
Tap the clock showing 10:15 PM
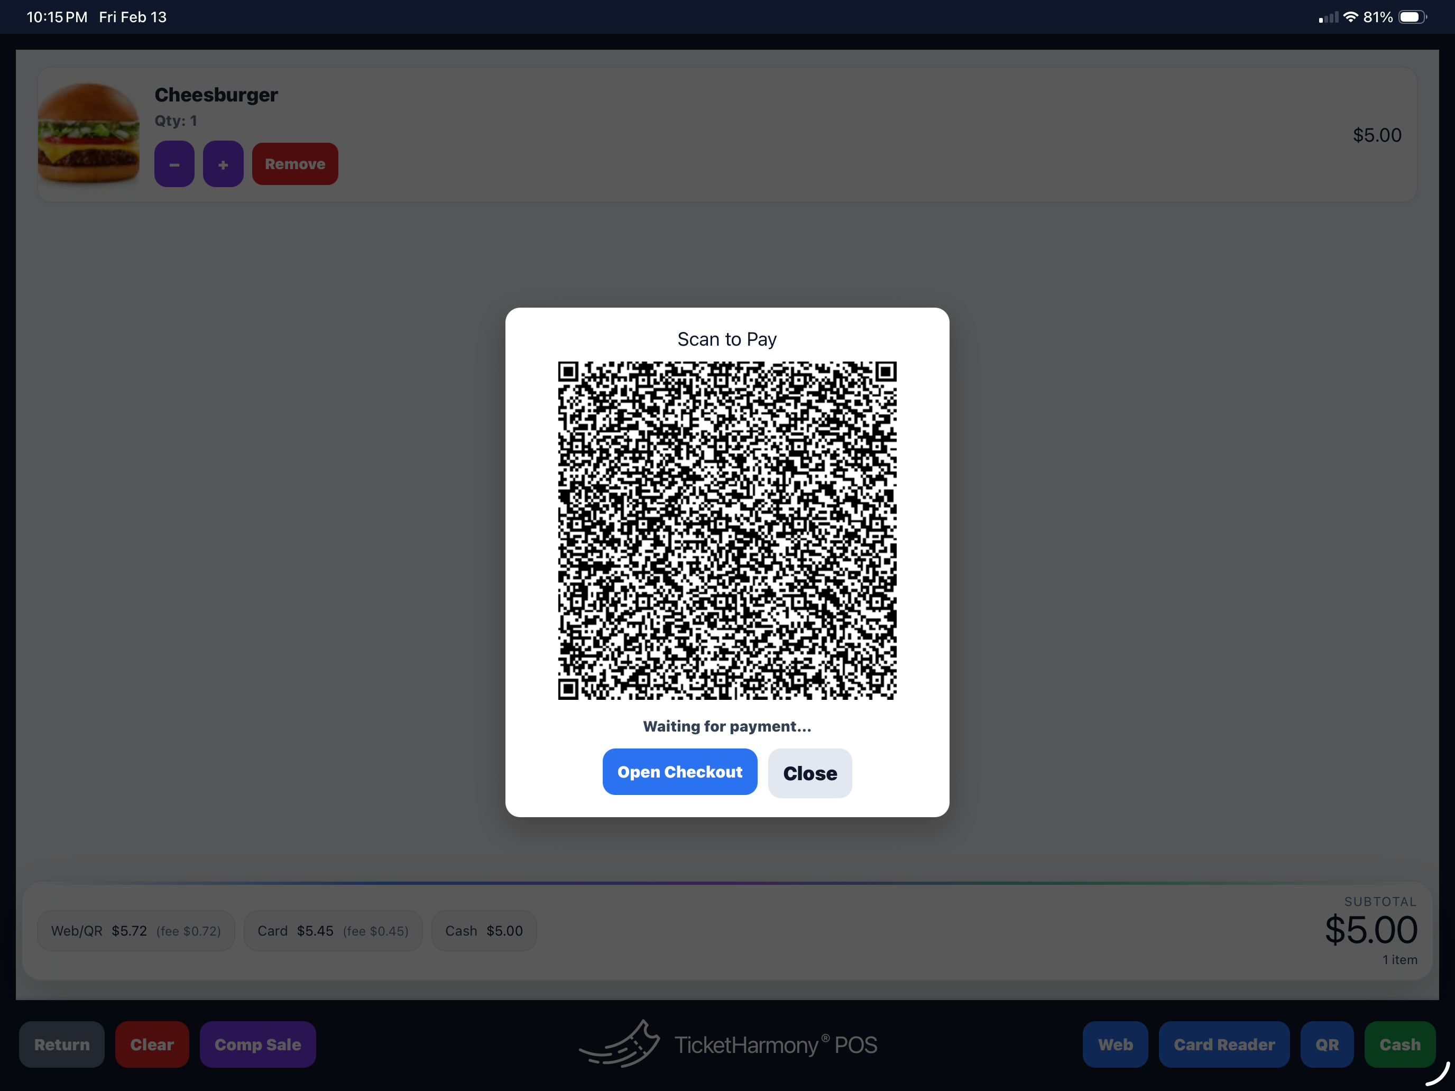point(57,16)
